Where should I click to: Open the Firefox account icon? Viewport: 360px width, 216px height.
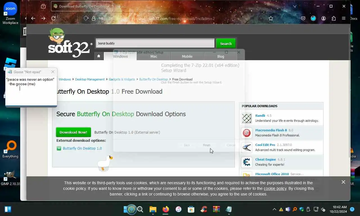coord(323,18)
